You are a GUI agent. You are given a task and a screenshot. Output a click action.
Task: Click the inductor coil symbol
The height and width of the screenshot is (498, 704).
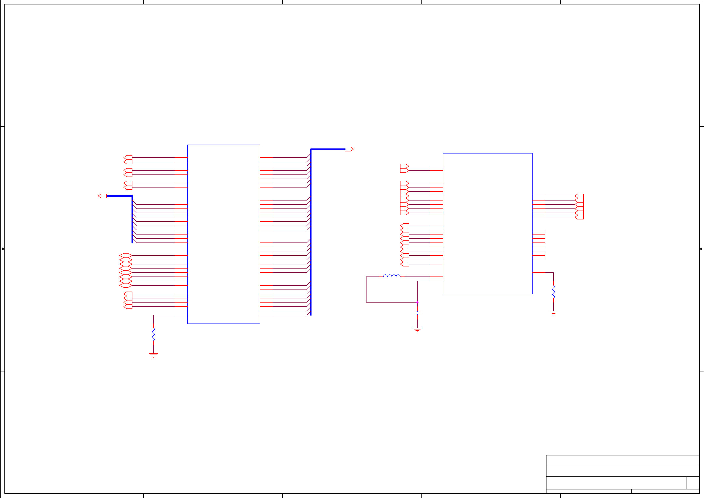[x=392, y=276]
